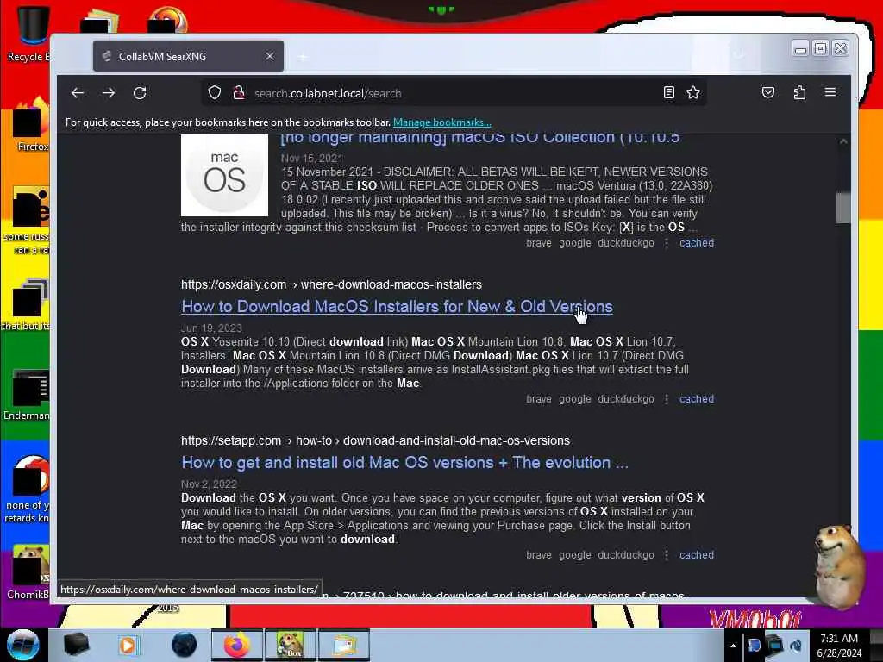Screen dimensions: 883x662
Task: Open the More options dots for setapp result
Action: click(667, 555)
